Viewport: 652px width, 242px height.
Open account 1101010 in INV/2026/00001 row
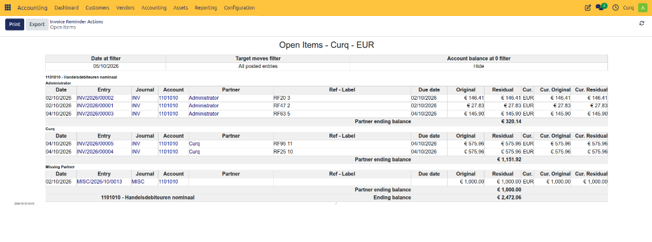point(168,106)
